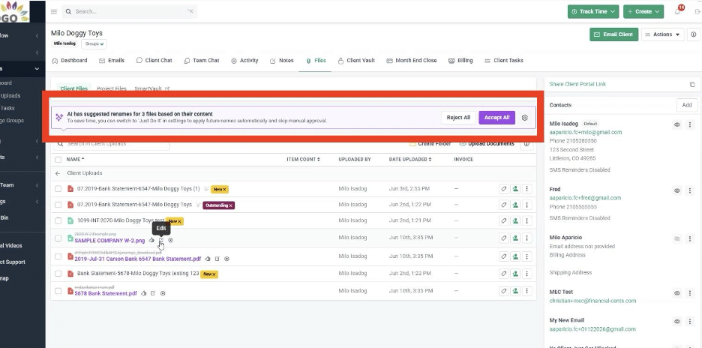
Task: Check the box for 1099-INT-2070-Milo Doggy Toys test
Action: point(58,220)
